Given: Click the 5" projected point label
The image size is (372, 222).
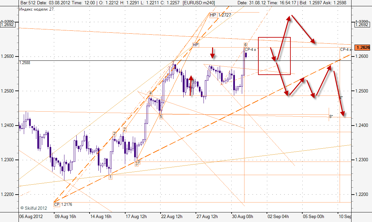Looking at the screenshot, I should (x=331, y=116).
